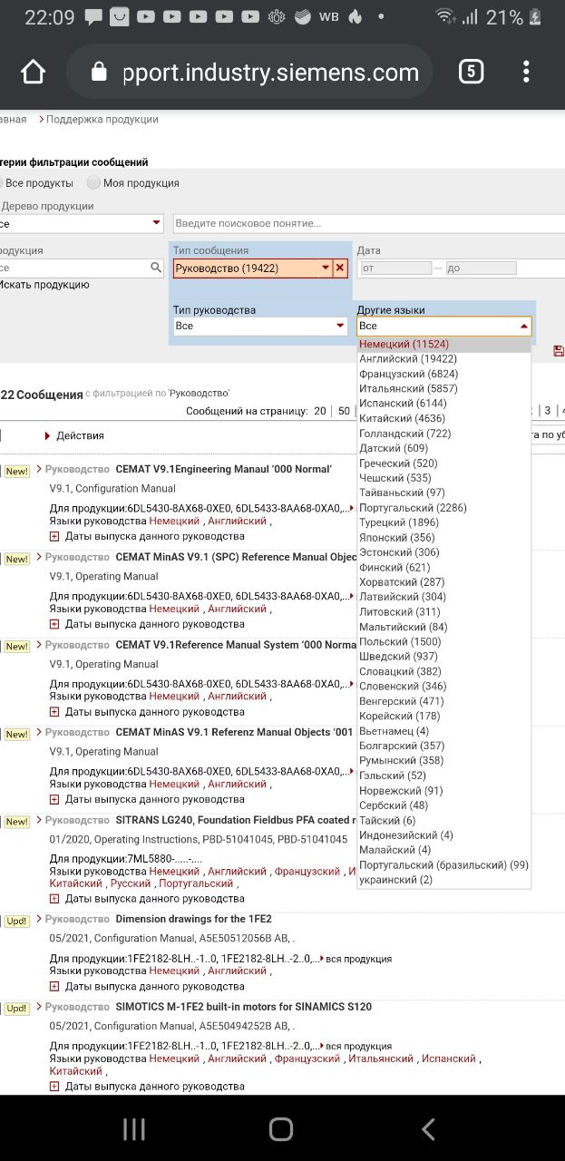Click the date 'до' field
Screen dimensions: 565x1161
481,268
